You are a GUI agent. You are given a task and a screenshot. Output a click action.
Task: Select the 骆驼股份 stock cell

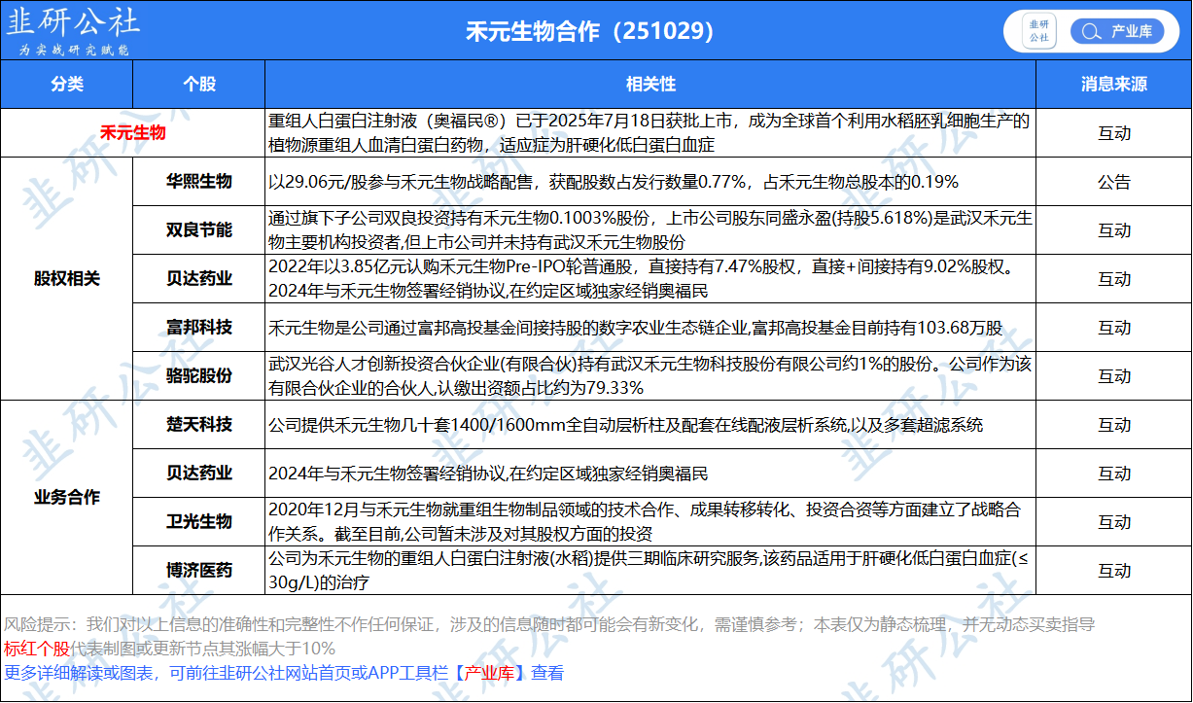198,376
